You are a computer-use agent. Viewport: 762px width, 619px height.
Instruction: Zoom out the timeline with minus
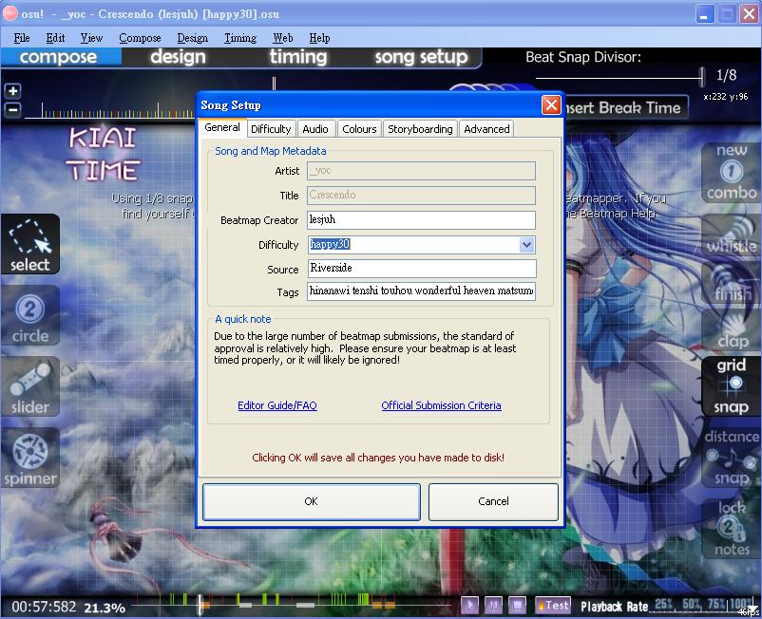click(12, 110)
